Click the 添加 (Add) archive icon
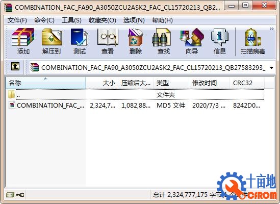This screenshot has height=204, width=280. pyautogui.click(x=23, y=41)
